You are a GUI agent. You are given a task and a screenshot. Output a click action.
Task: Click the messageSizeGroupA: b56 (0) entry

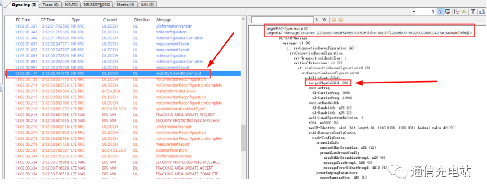point(349,162)
